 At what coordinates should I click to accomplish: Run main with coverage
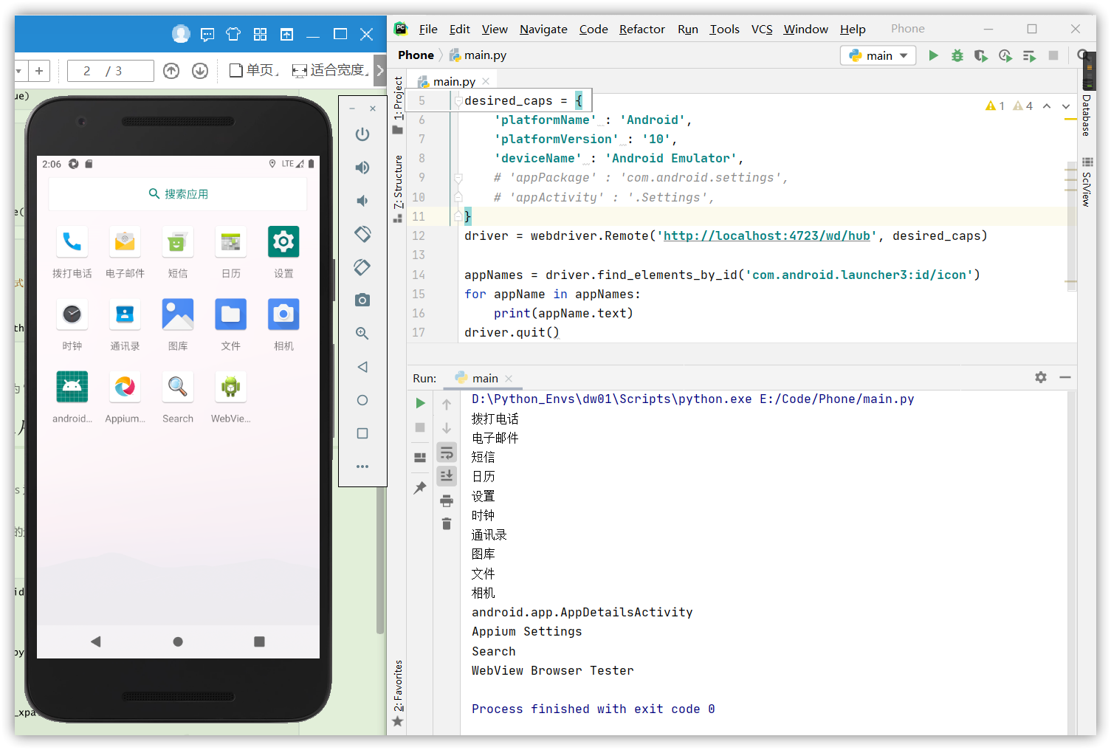tap(980, 55)
